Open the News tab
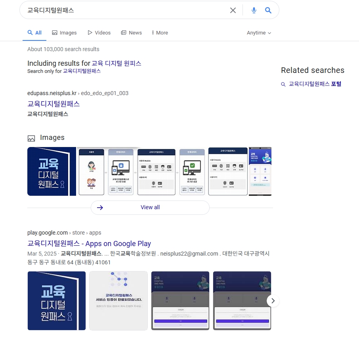 point(132,33)
